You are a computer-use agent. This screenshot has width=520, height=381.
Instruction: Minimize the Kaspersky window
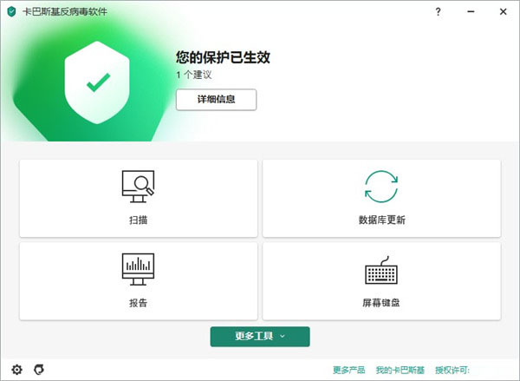click(x=471, y=11)
